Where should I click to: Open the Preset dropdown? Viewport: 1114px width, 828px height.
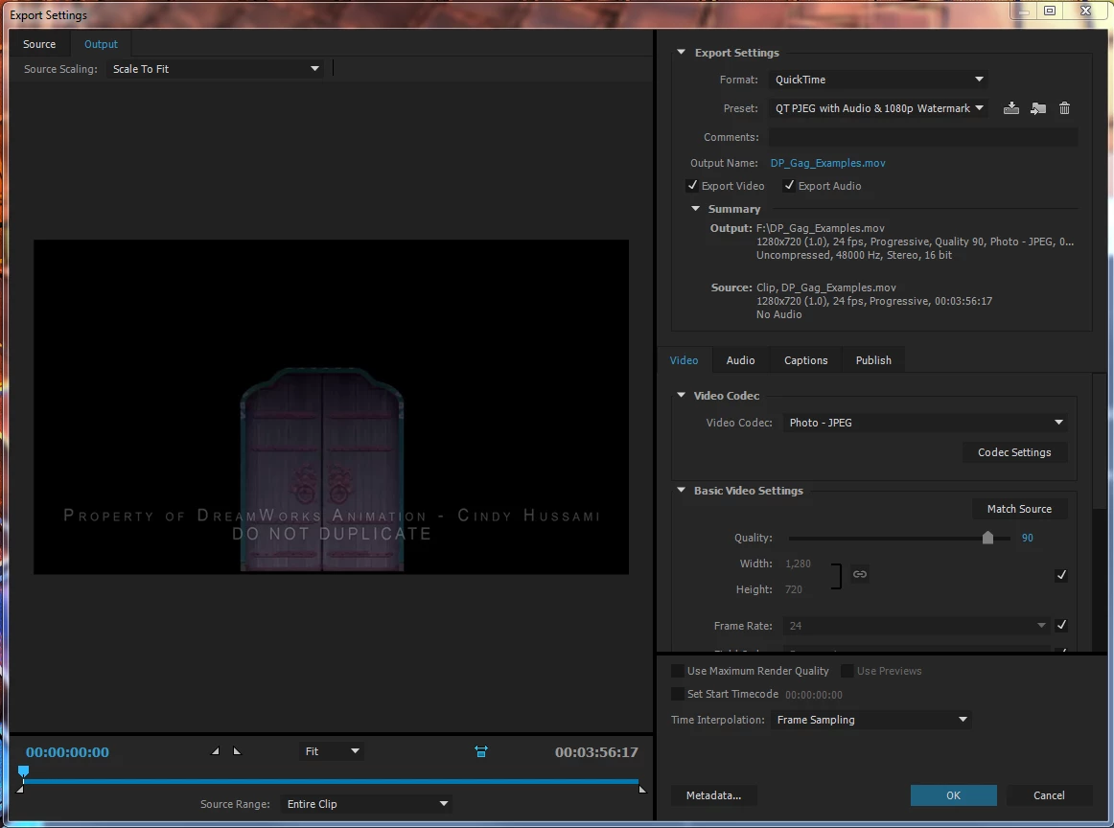click(x=878, y=108)
